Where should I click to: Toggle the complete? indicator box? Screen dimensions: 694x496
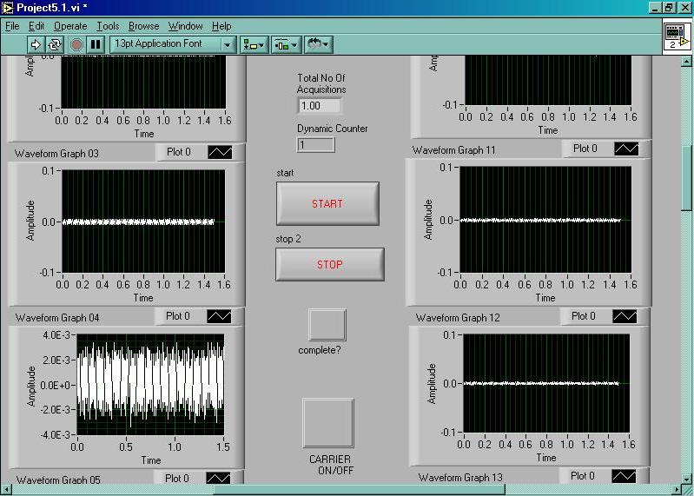tap(327, 325)
